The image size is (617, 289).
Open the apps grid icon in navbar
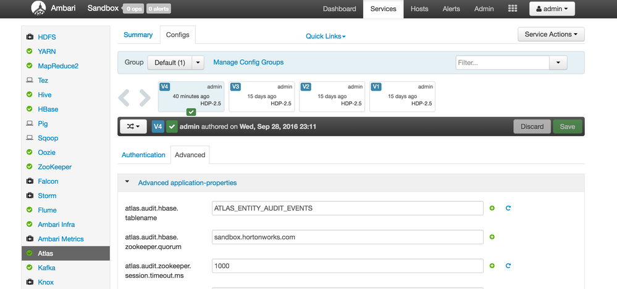tap(512, 9)
